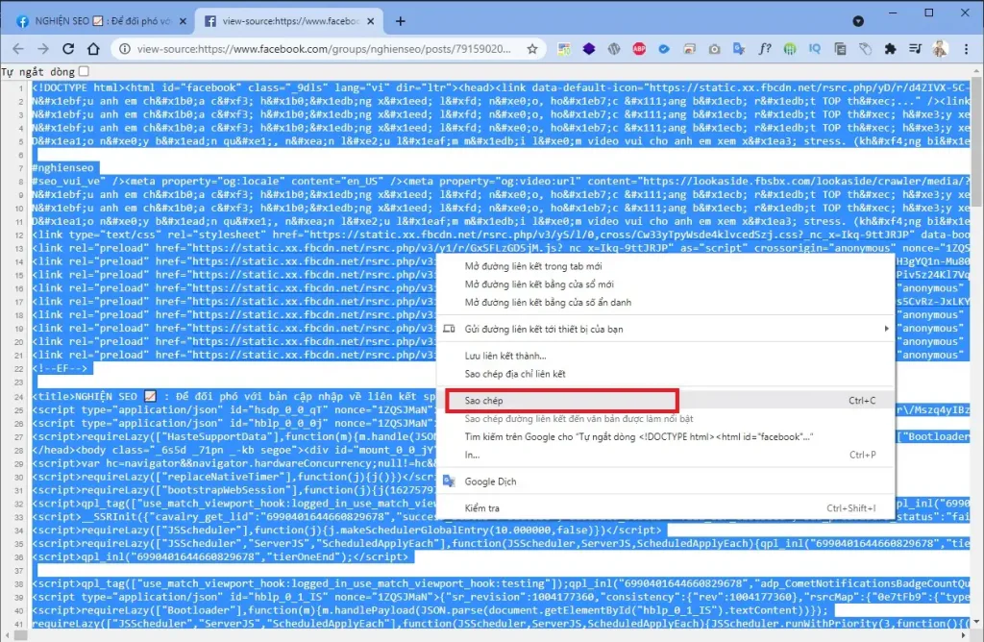Open a new tab with the plus button

tap(400, 21)
